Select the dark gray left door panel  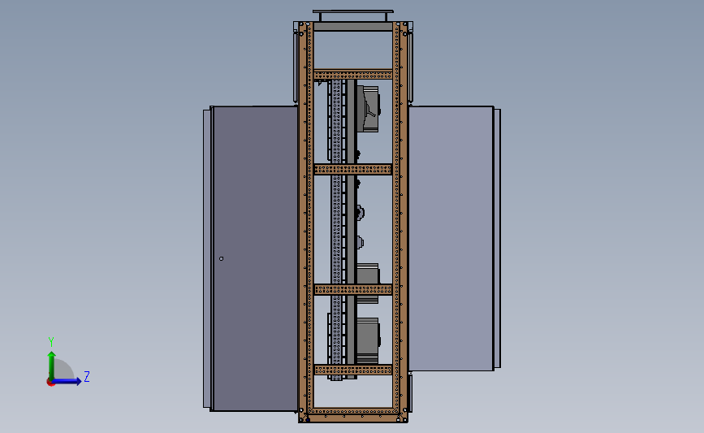[255, 258]
